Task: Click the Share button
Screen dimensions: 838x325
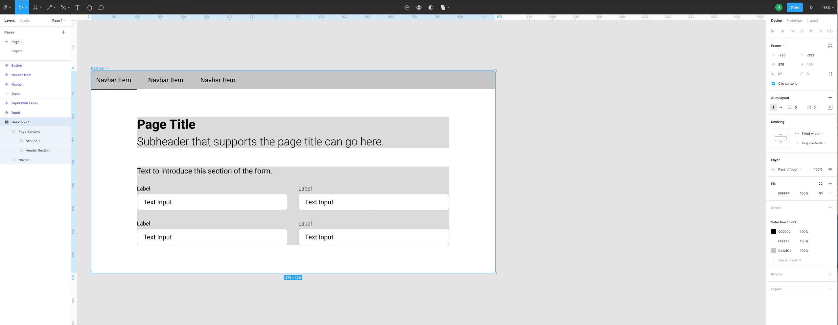Action: [x=794, y=7]
